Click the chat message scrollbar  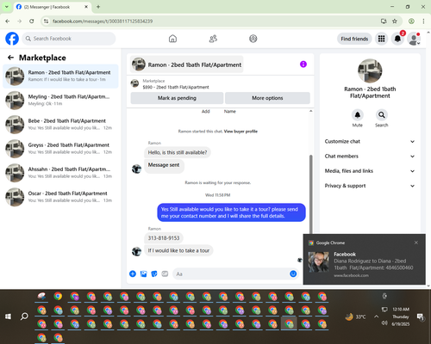click(x=310, y=194)
